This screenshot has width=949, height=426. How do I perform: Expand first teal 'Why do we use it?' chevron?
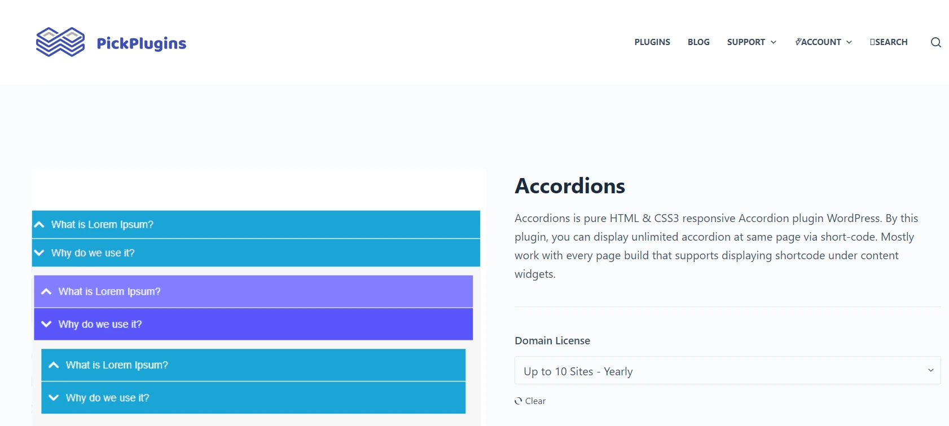[39, 252]
